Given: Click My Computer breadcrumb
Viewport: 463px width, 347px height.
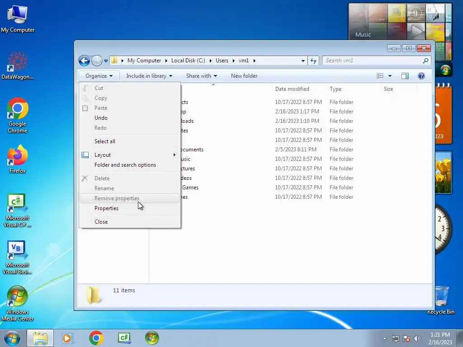Looking at the screenshot, I should (x=144, y=61).
